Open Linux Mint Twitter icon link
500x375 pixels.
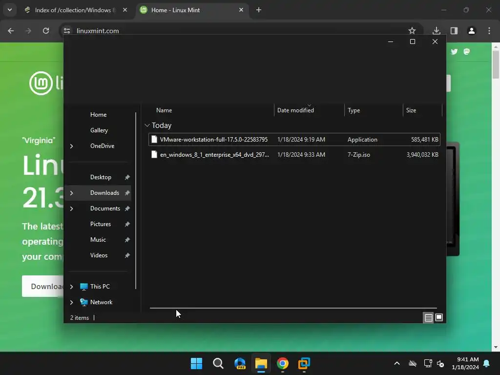[454, 52]
